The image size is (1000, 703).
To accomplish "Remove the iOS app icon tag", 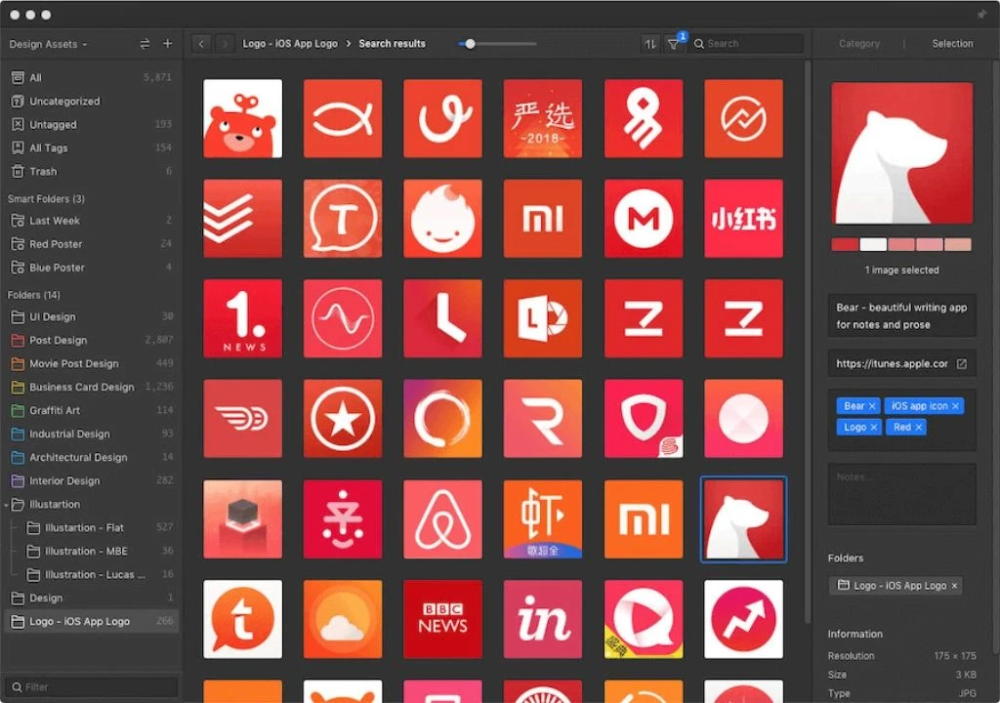I will click(x=955, y=406).
